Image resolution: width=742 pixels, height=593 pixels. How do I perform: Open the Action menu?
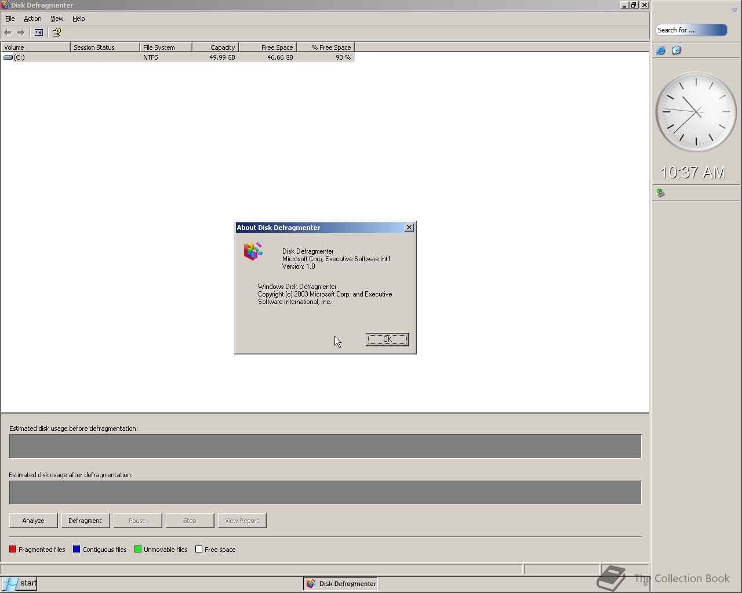click(32, 19)
